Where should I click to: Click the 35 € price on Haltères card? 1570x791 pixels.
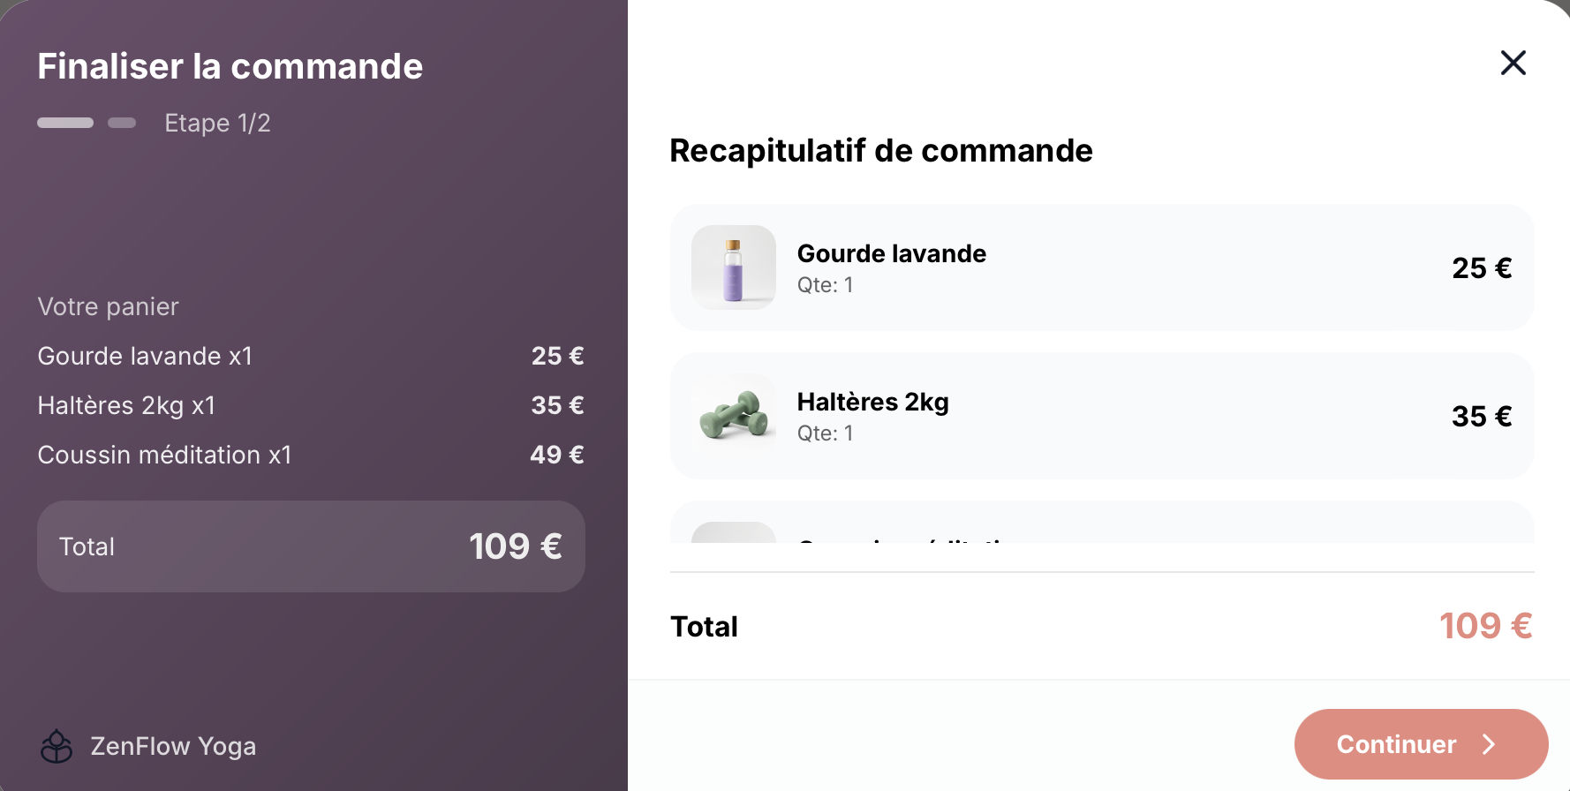(x=1481, y=416)
